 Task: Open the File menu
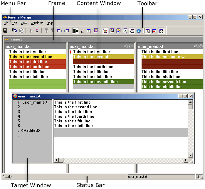point(6,23)
